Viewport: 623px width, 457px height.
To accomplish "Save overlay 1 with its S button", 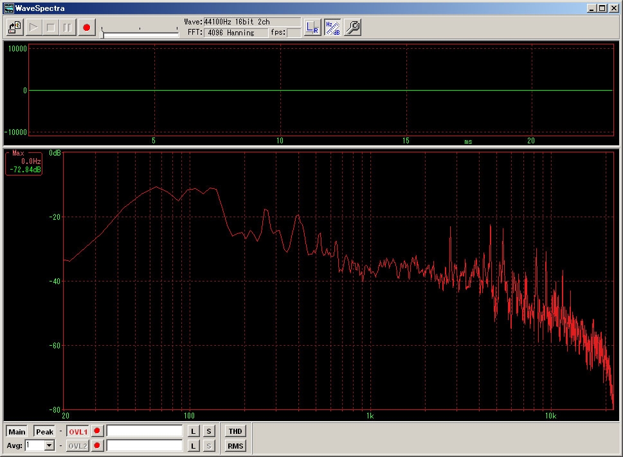I will click(x=209, y=431).
